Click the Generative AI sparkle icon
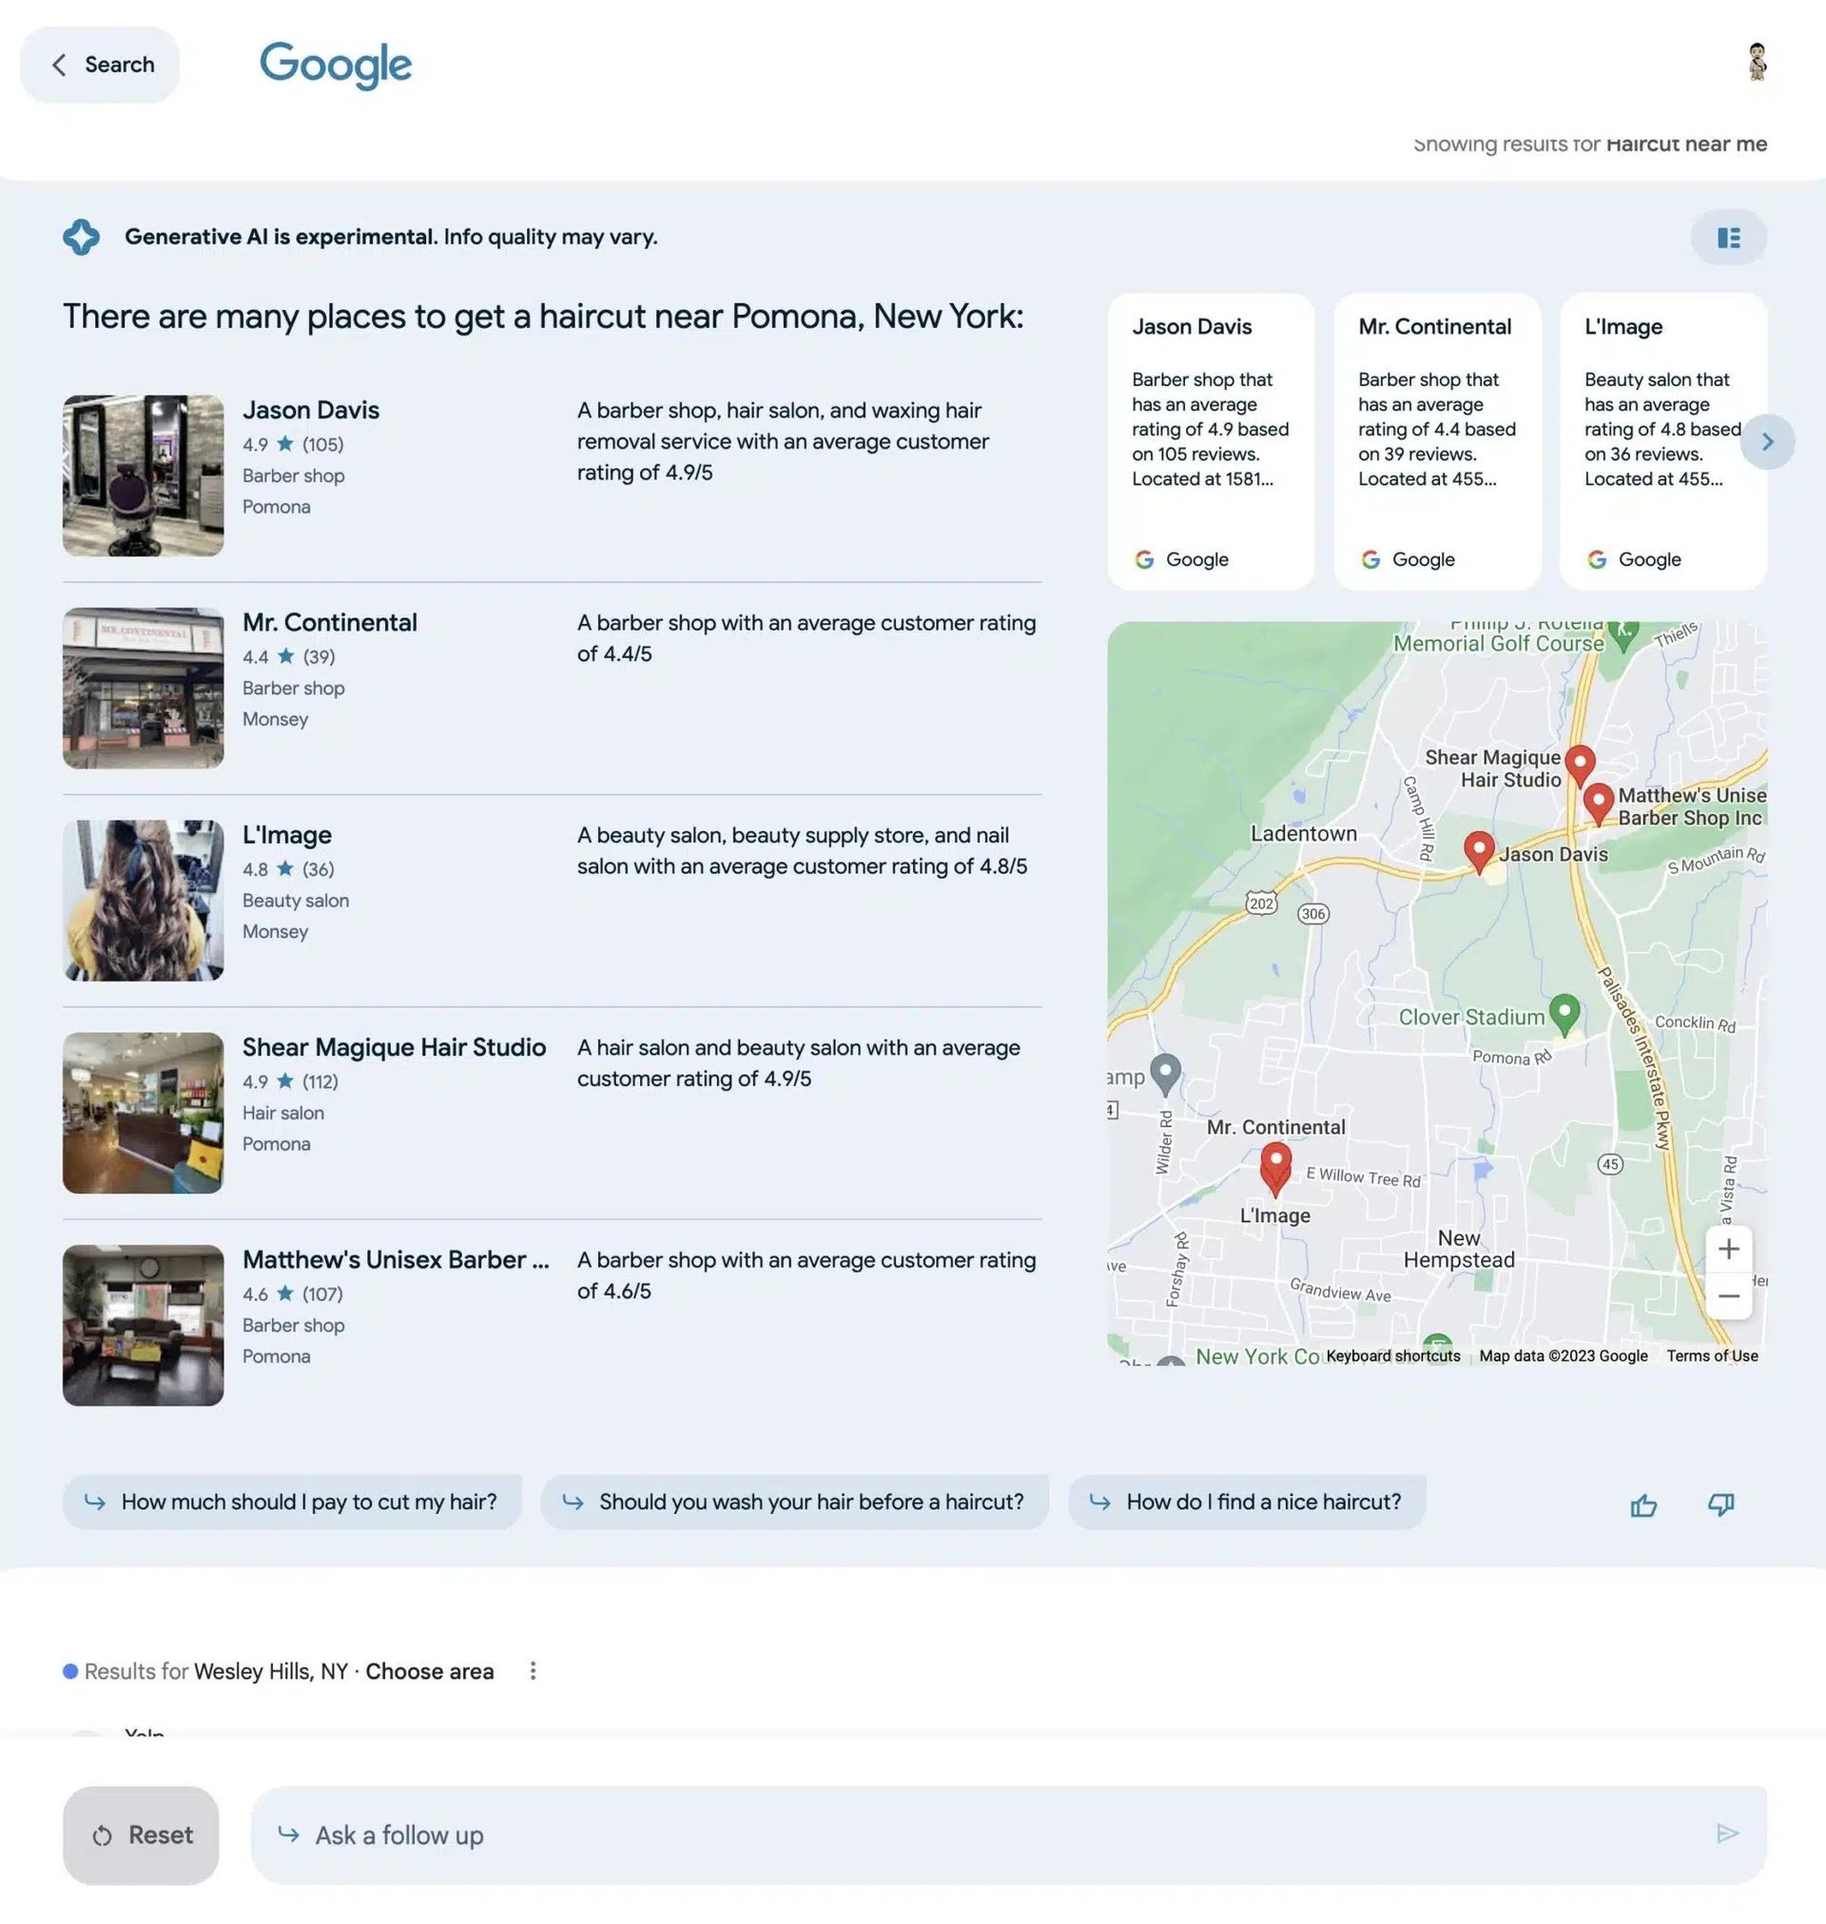 click(x=83, y=237)
